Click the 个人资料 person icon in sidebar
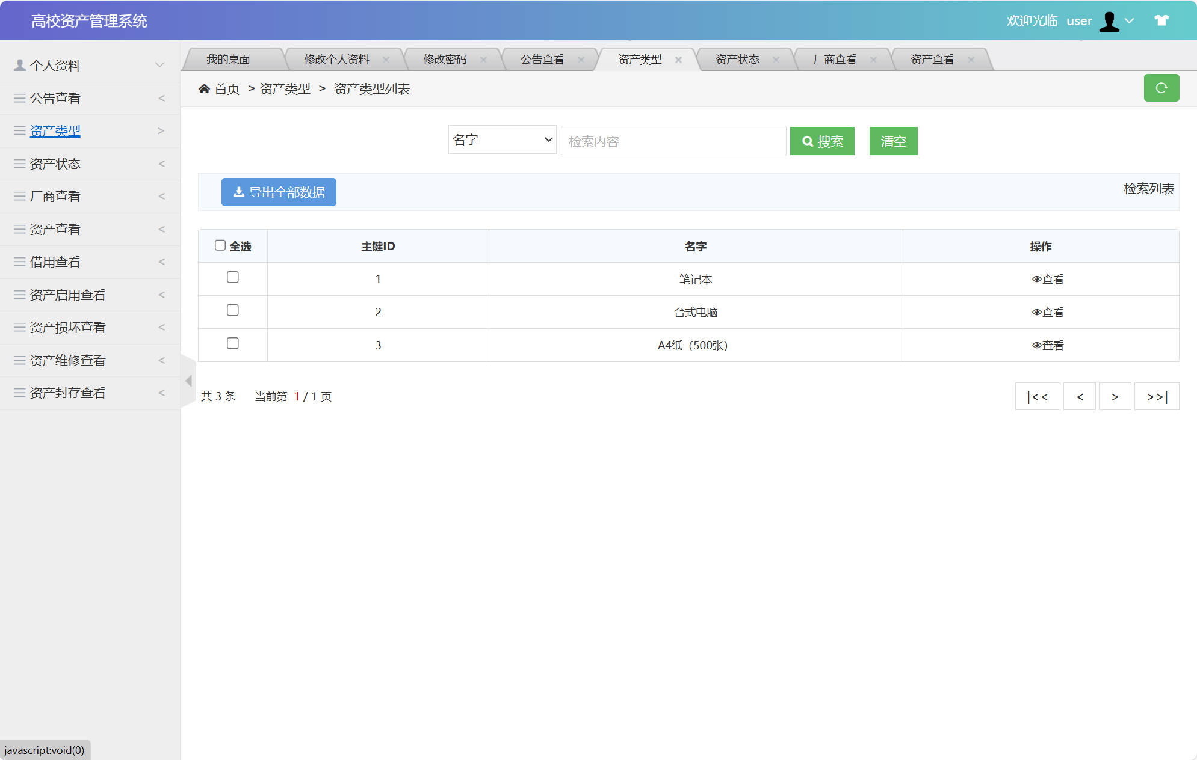The image size is (1197, 760). click(x=19, y=64)
